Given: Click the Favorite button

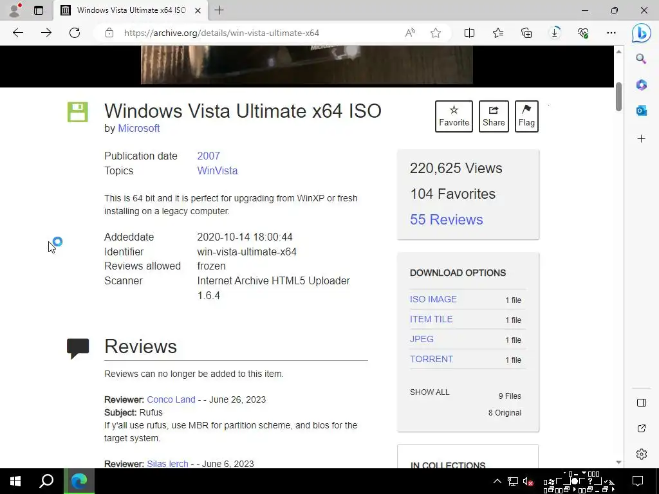Looking at the screenshot, I should [x=454, y=116].
